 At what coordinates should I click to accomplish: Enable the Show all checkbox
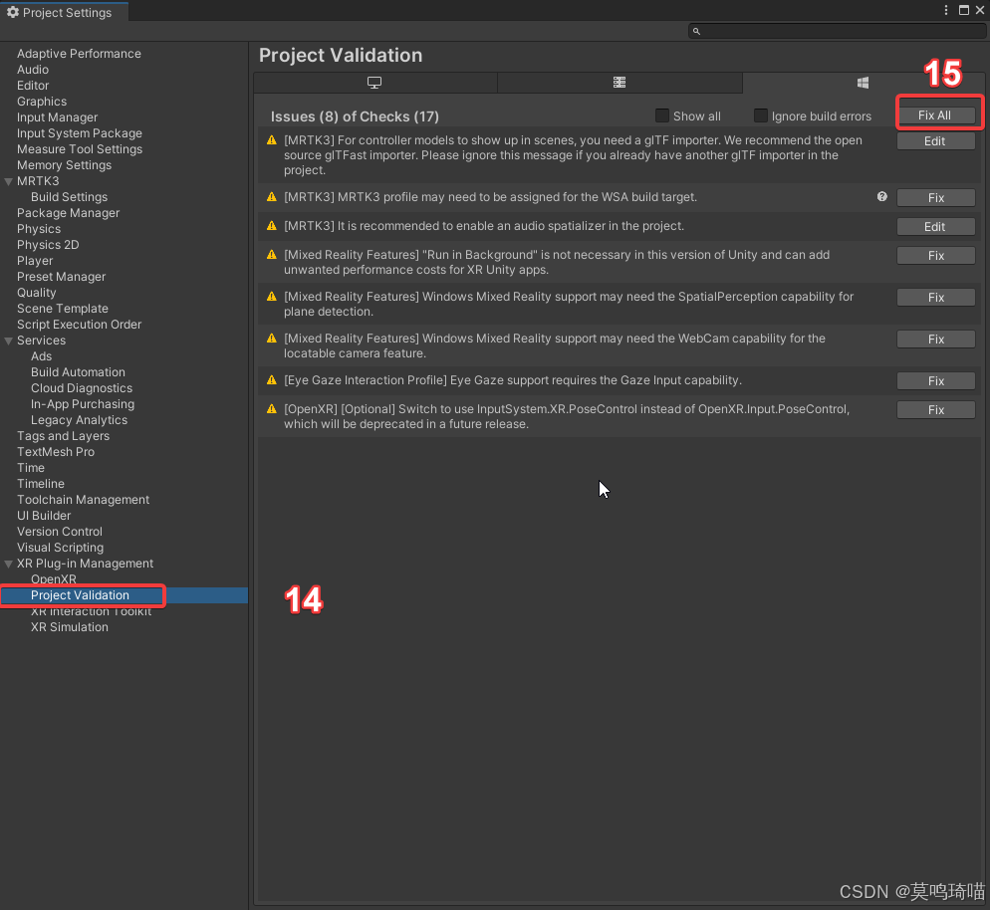(661, 115)
